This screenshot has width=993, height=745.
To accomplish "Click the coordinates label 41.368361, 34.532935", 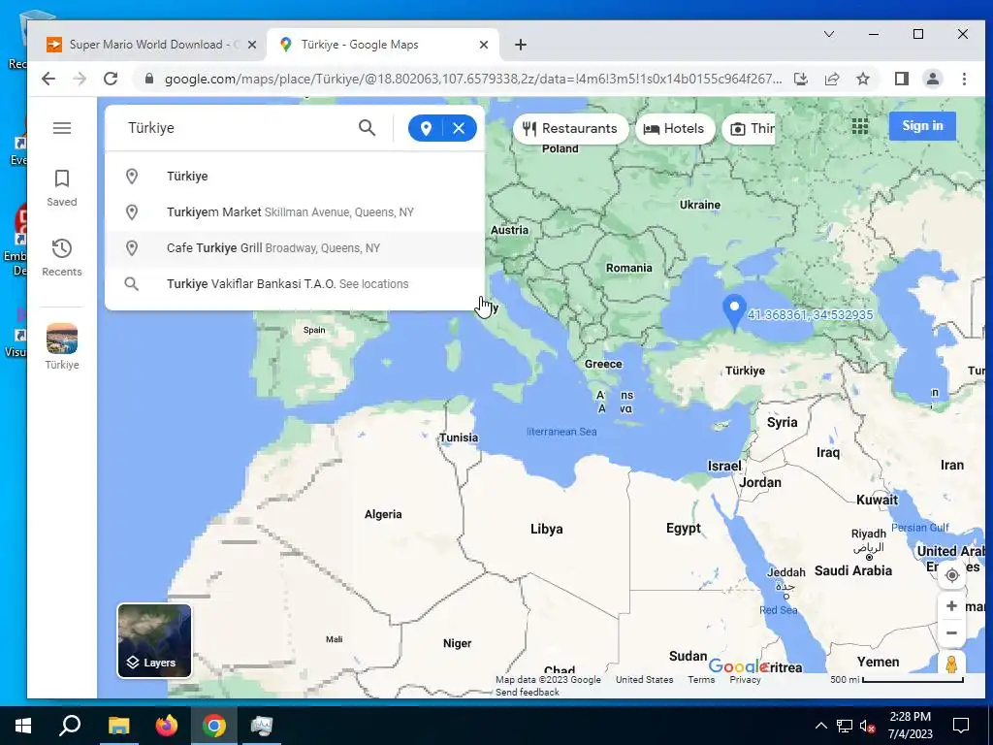I will click(810, 315).
